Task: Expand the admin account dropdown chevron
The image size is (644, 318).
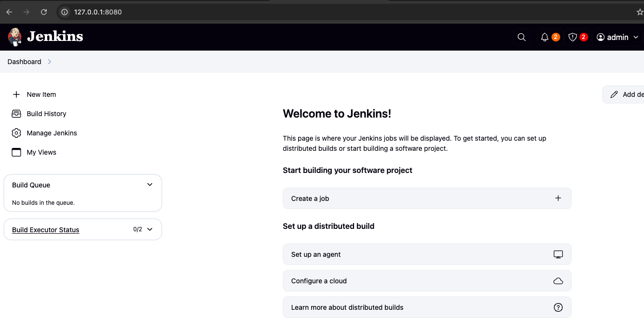Action: pos(636,37)
